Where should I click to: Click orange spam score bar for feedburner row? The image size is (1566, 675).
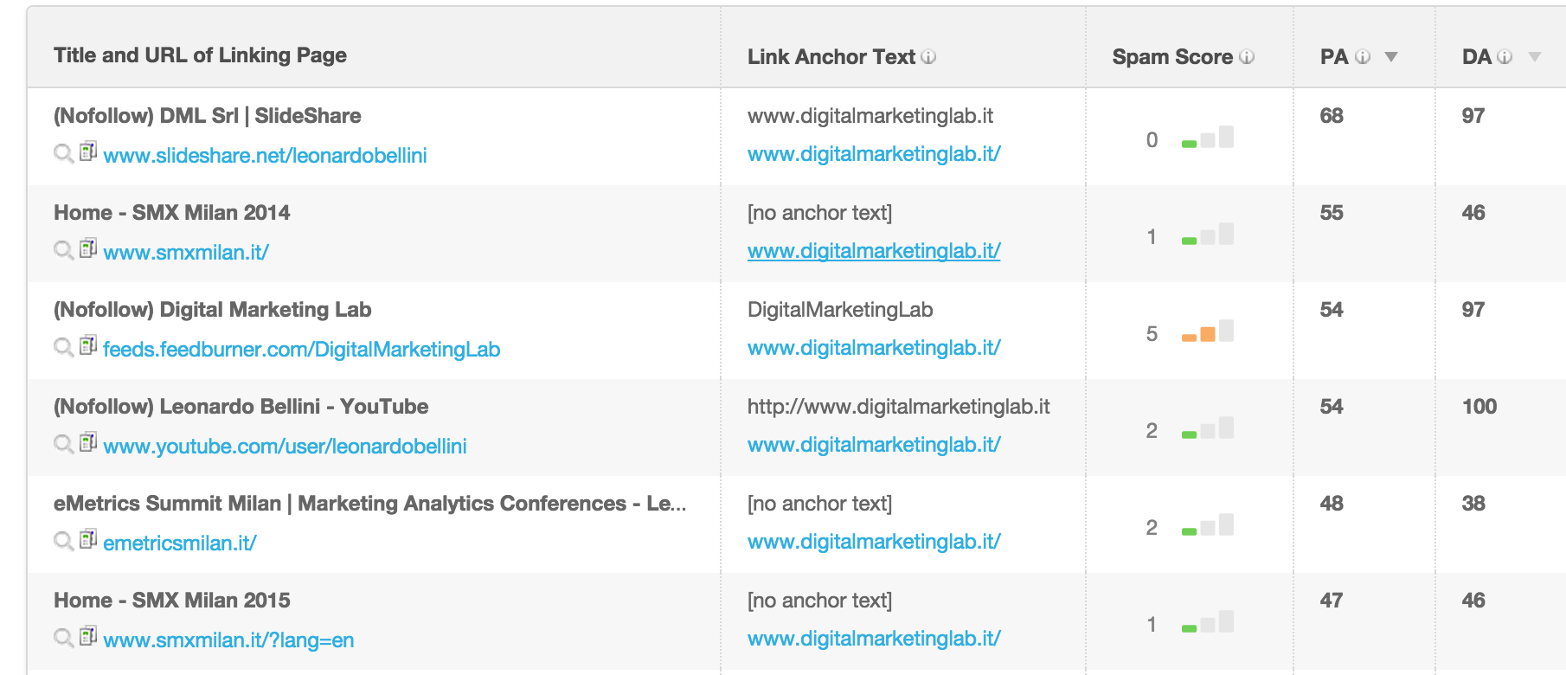pos(1207,332)
